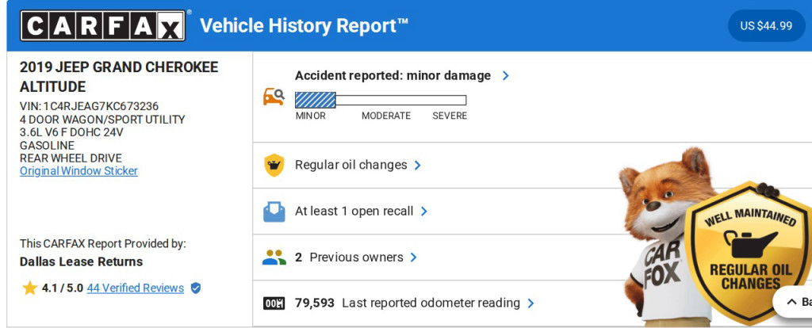Click the open recall envelope icon

[x=274, y=212]
